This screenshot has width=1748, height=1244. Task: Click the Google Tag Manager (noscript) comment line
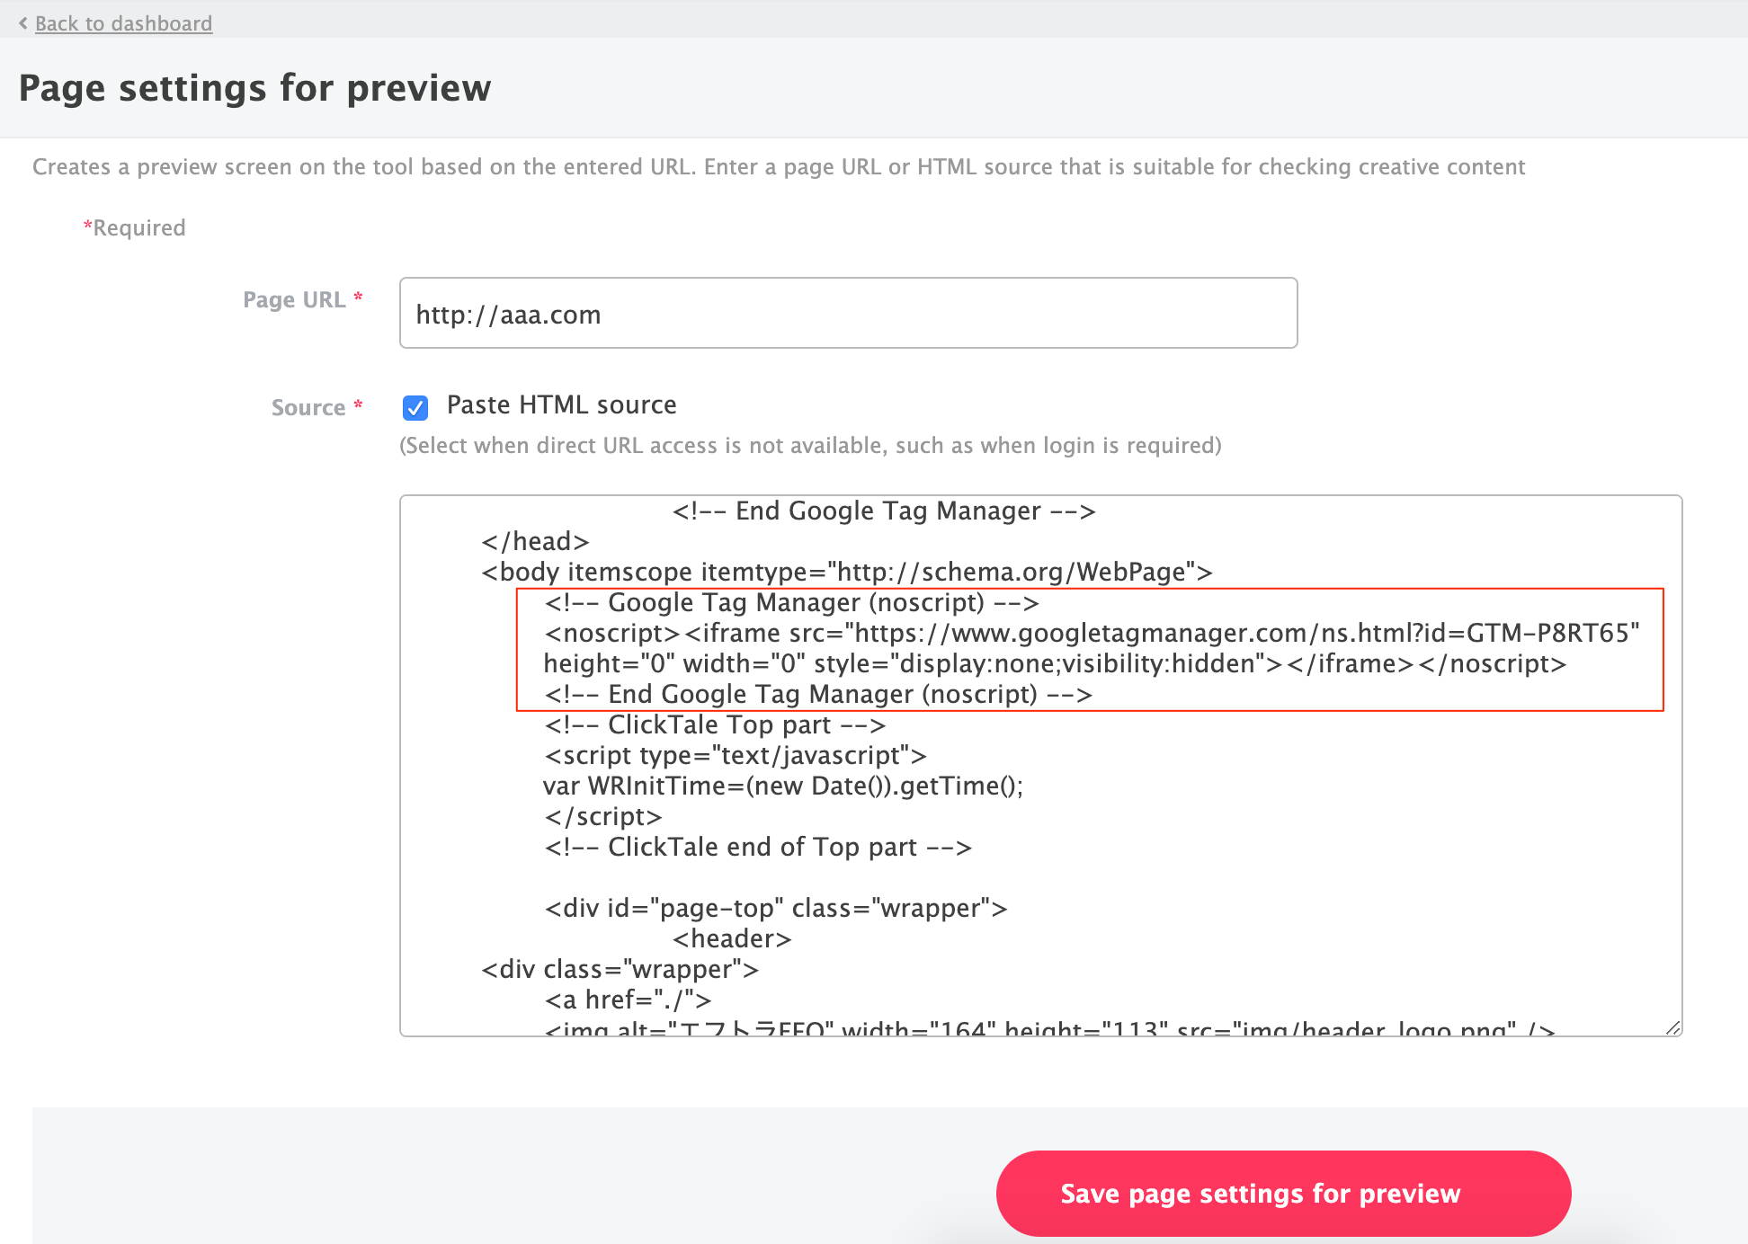791,602
